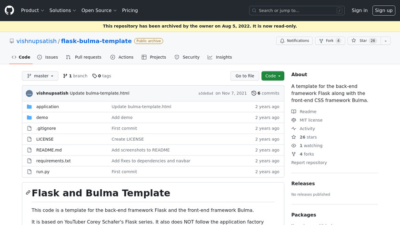
Task: Click the vishnupsatish avatar thumbnail
Action: click(29, 93)
